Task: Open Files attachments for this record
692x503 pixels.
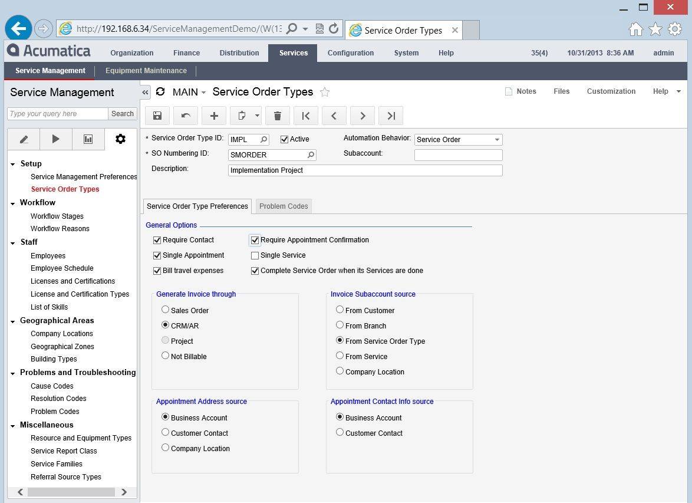Action: pyautogui.click(x=561, y=91)
